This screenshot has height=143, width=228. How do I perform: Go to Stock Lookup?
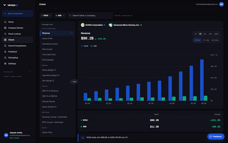coord(17,34)
